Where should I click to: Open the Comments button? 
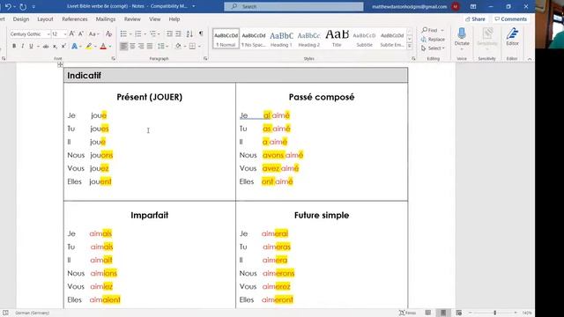coord(511,19)
